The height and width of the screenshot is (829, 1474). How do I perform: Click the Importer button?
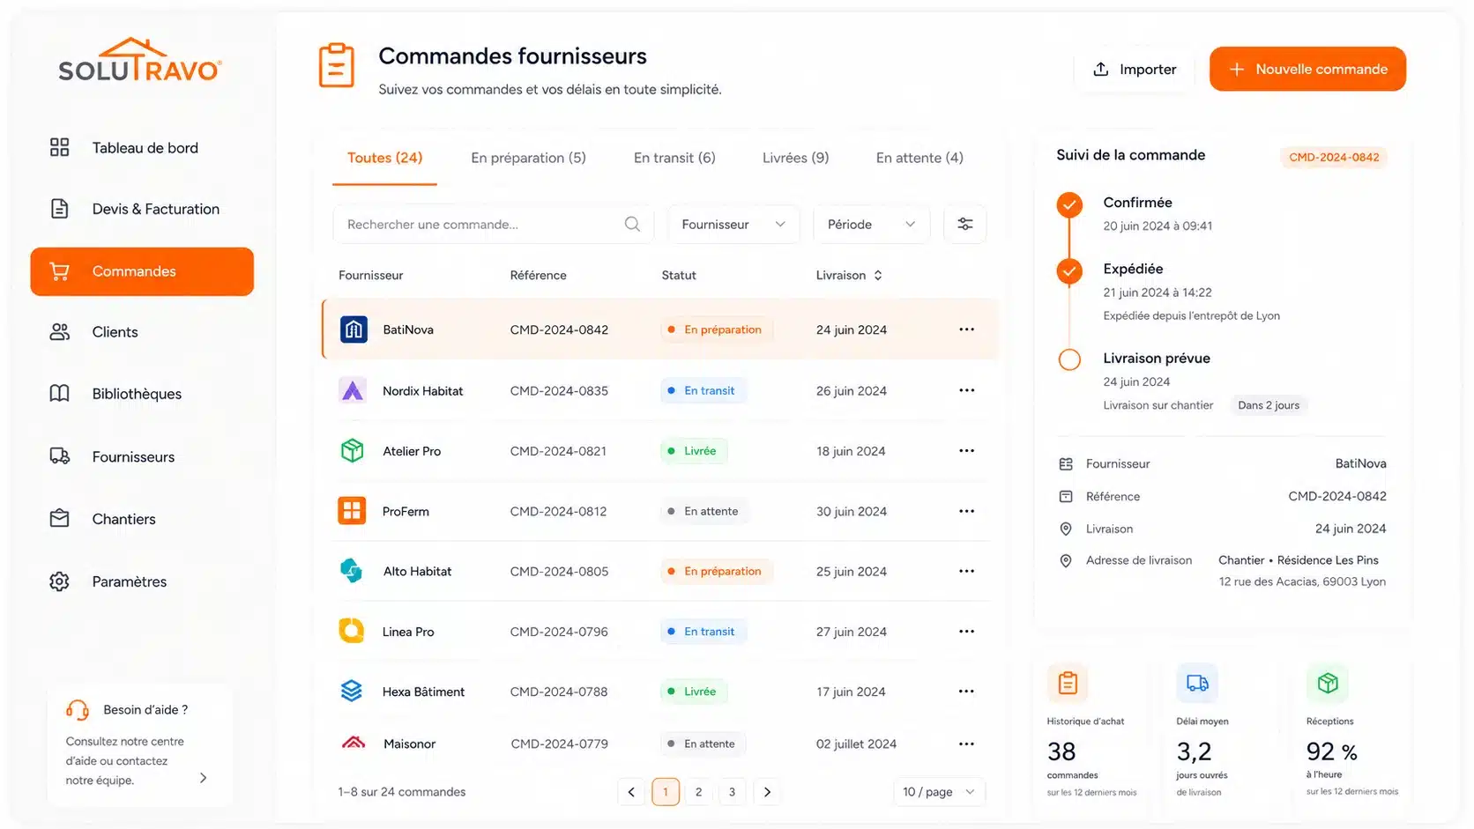click(1135, 69)
